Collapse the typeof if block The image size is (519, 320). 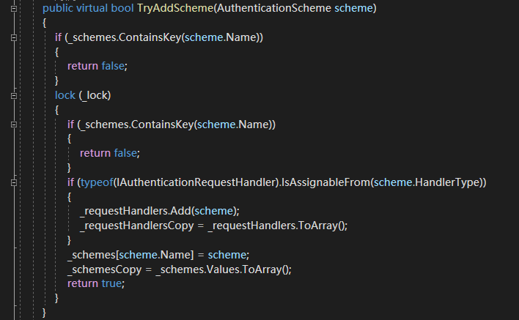click(14, 182)
